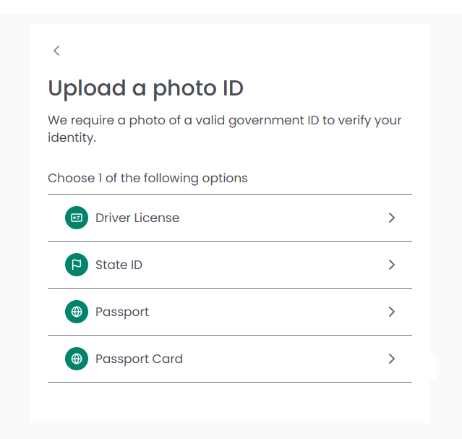This screenshot has width=462, height=439.
Task: Expand the Driver License chevron arrow
Action: pyautogui.click(x=391, y=218)
